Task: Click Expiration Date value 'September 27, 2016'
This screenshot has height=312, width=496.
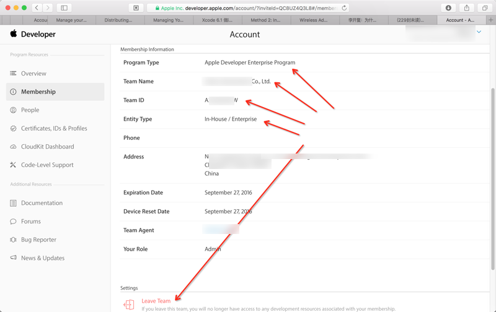Action: (x=228, y=193)
